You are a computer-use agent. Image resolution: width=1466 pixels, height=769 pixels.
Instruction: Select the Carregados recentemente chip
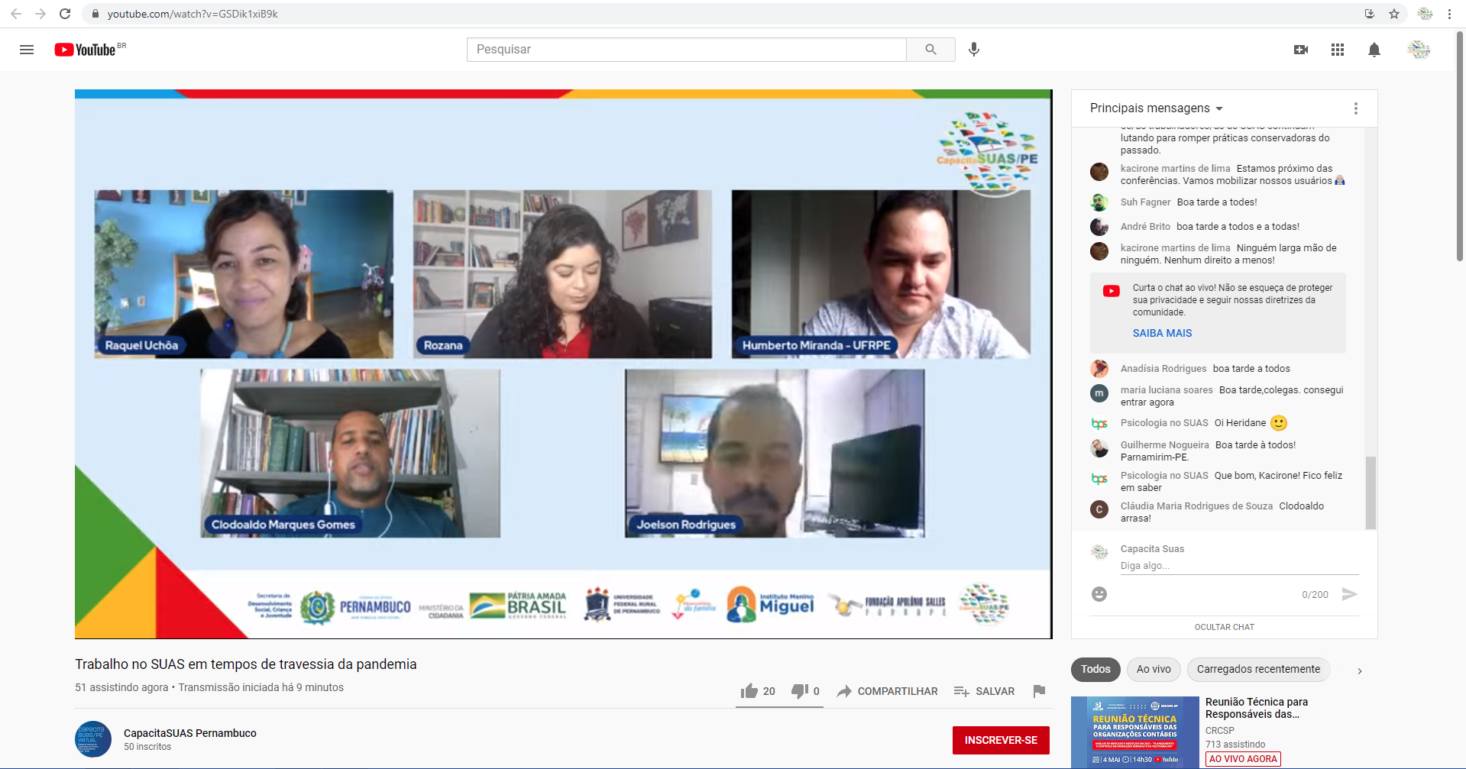[1257, 670]
